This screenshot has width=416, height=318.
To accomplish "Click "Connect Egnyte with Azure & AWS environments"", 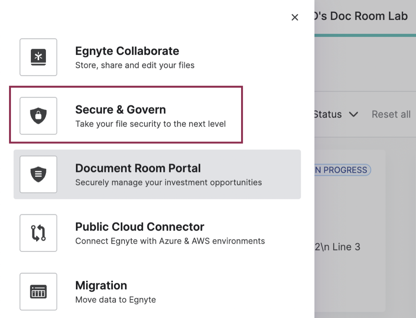I will click(170, 241).
